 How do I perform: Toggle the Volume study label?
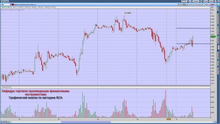tap(4, 87)
